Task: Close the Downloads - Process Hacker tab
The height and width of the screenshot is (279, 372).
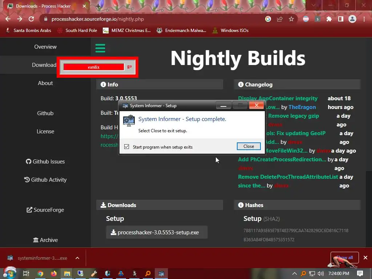Action: point(84,6)
